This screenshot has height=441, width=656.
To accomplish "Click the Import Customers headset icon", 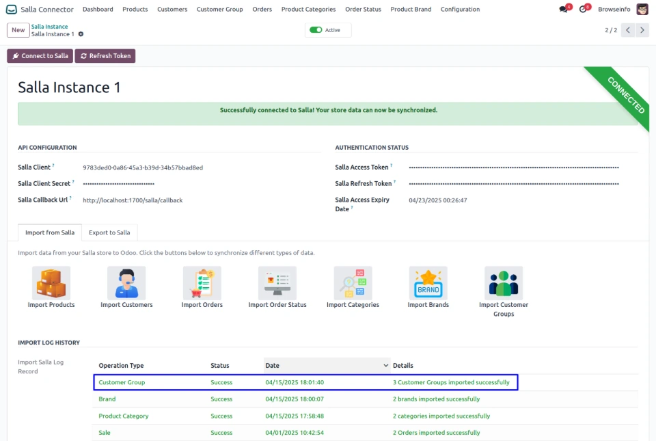I will (126, 283).
